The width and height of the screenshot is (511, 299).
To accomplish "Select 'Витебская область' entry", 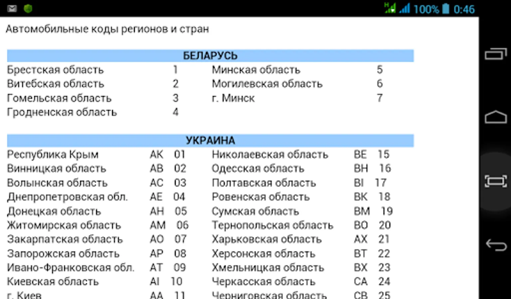I will click(56, 84).
